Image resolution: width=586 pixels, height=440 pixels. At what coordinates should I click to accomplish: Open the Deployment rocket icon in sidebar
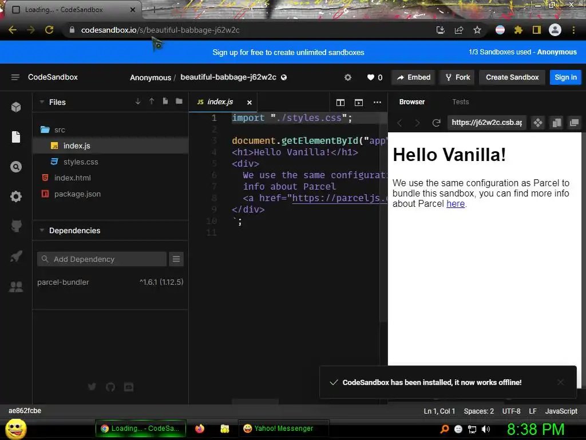click(x=16, y=256)
